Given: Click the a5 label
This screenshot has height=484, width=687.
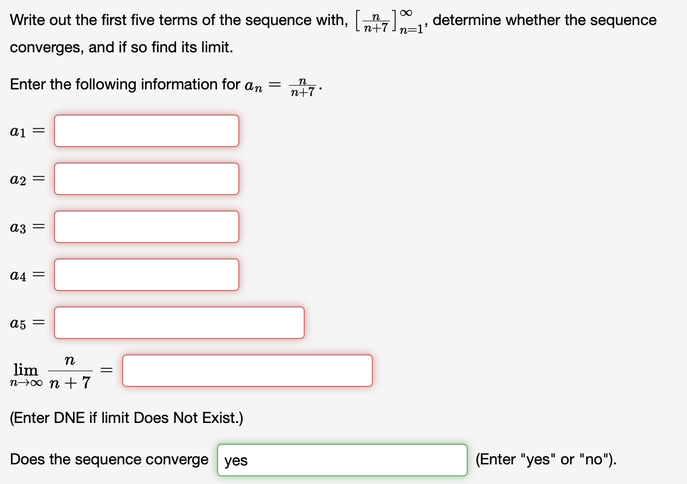Looking at the screenshot, I should [x=18, y=323].
